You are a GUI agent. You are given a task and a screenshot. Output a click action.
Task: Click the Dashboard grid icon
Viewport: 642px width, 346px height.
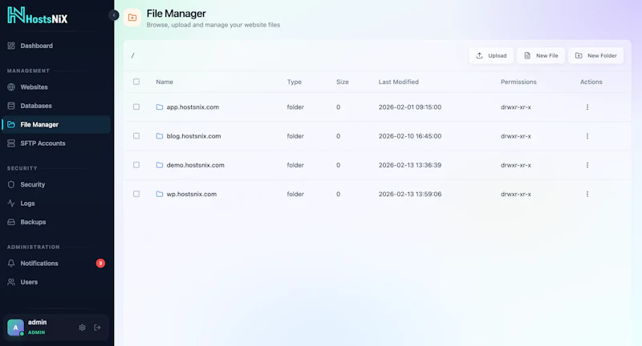pos(11,46)
